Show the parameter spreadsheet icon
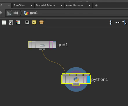 point(11,23)
